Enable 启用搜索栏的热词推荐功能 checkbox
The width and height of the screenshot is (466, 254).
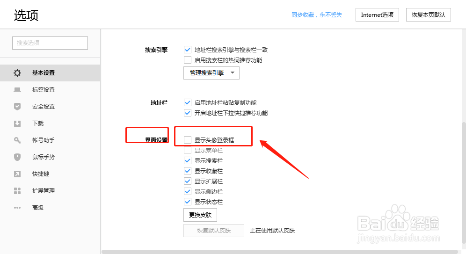[x=188, y=60]
